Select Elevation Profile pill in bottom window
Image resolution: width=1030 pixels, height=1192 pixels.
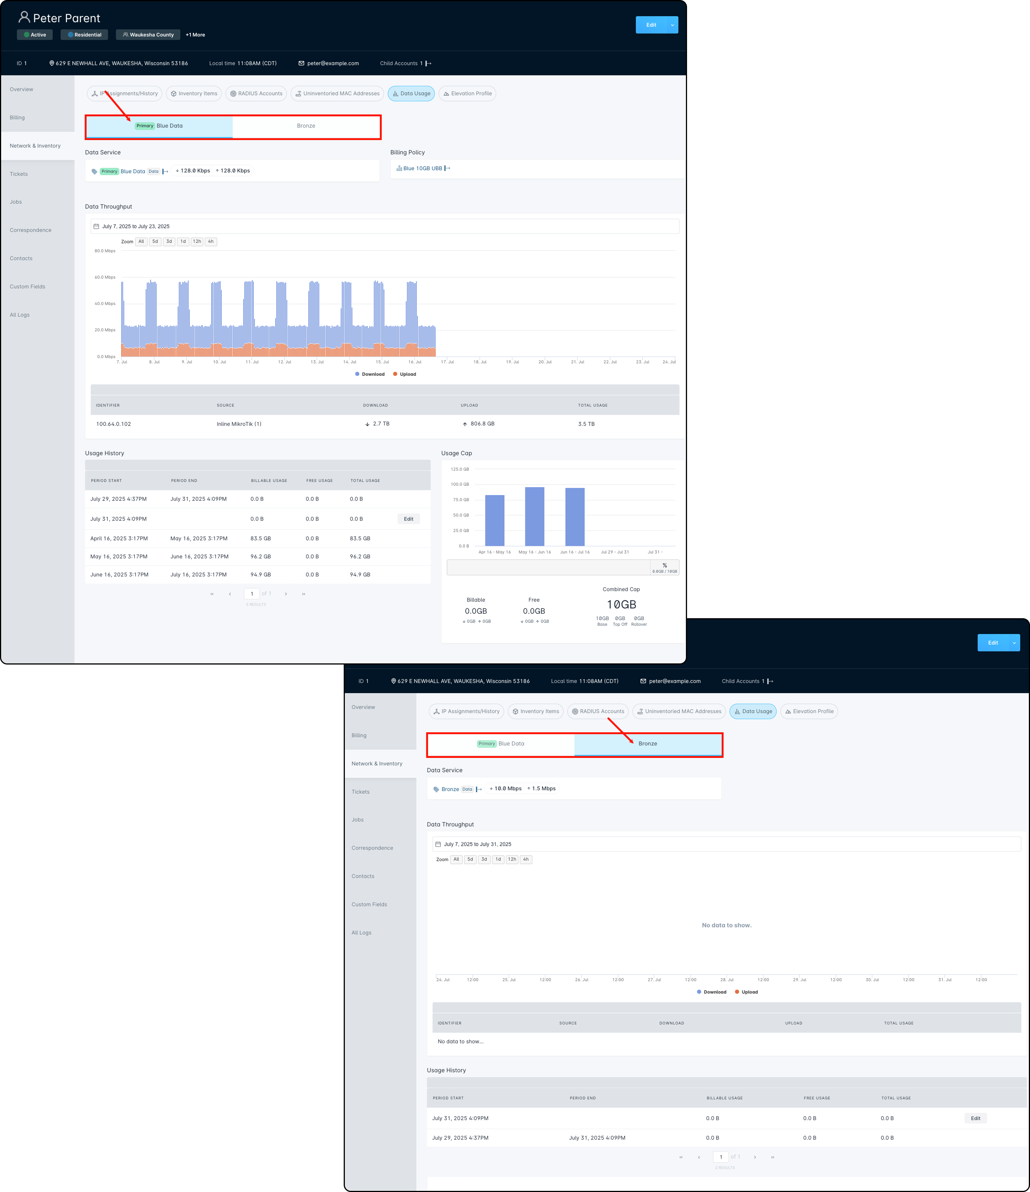(809, 711)
